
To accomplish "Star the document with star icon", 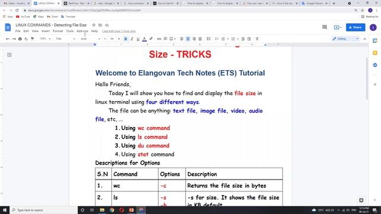I will [94, 25].
